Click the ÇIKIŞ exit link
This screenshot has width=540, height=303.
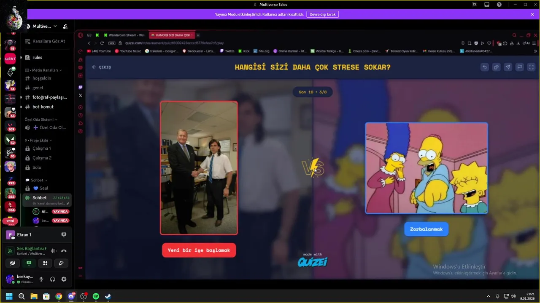pyautogui.click(x=102, y=67)
